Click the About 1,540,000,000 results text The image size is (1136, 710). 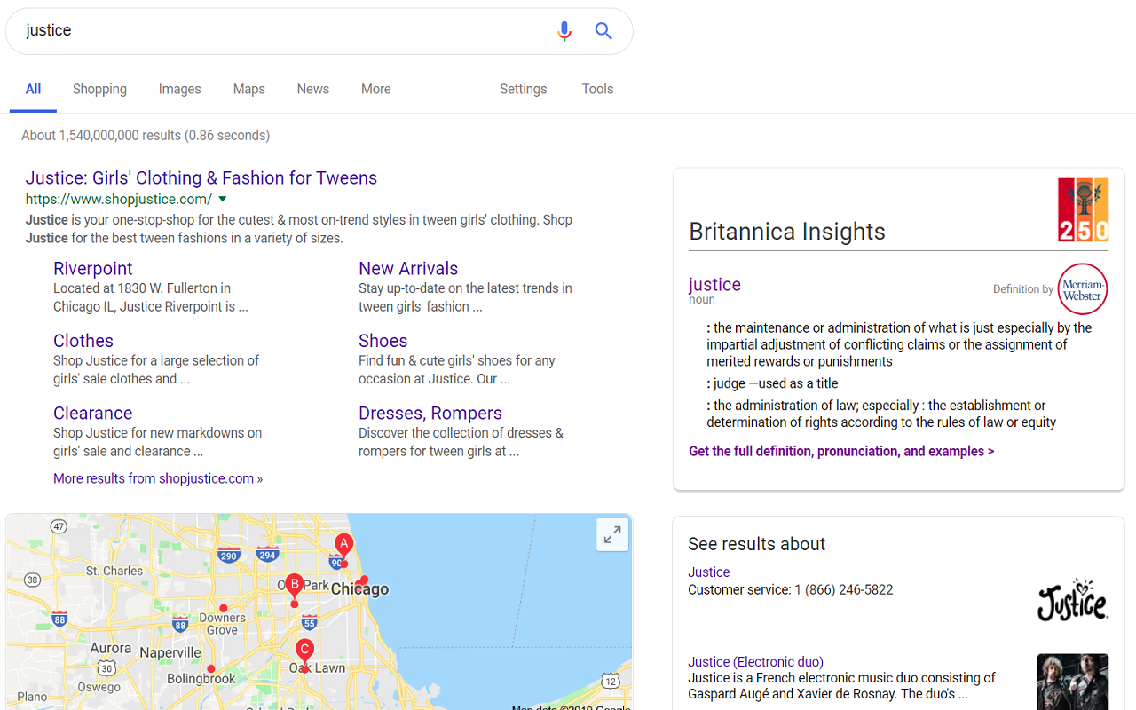click(146, 136)
